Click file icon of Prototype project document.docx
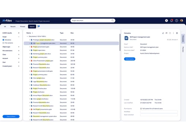The image size is (186, 139). (x=32, y=40)
